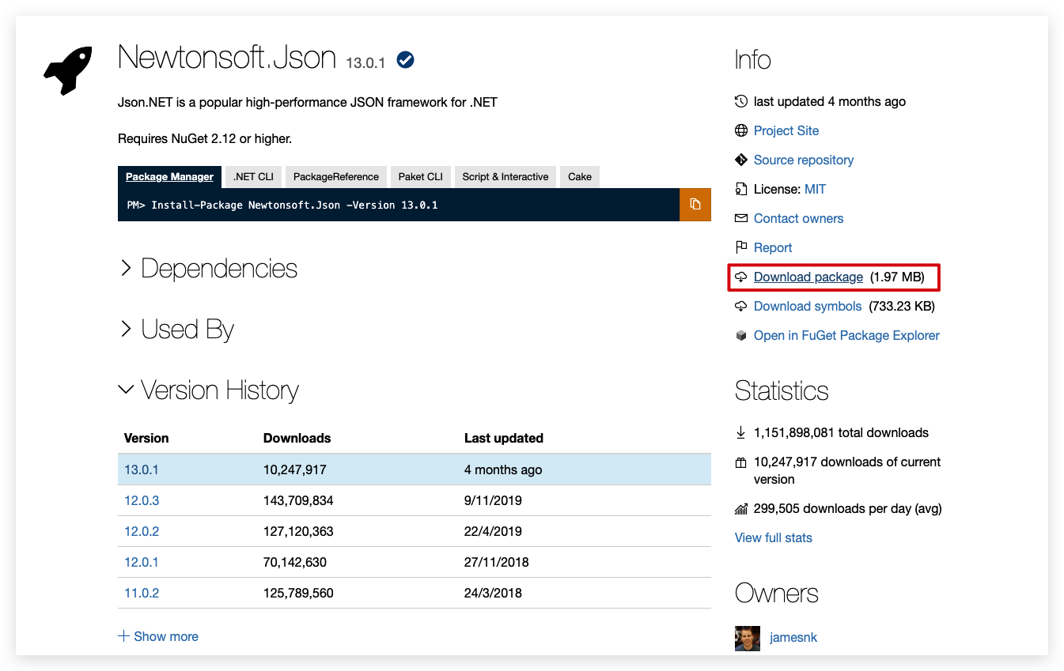Click the 22/4/2019 date cell

[x=493, y=531]
